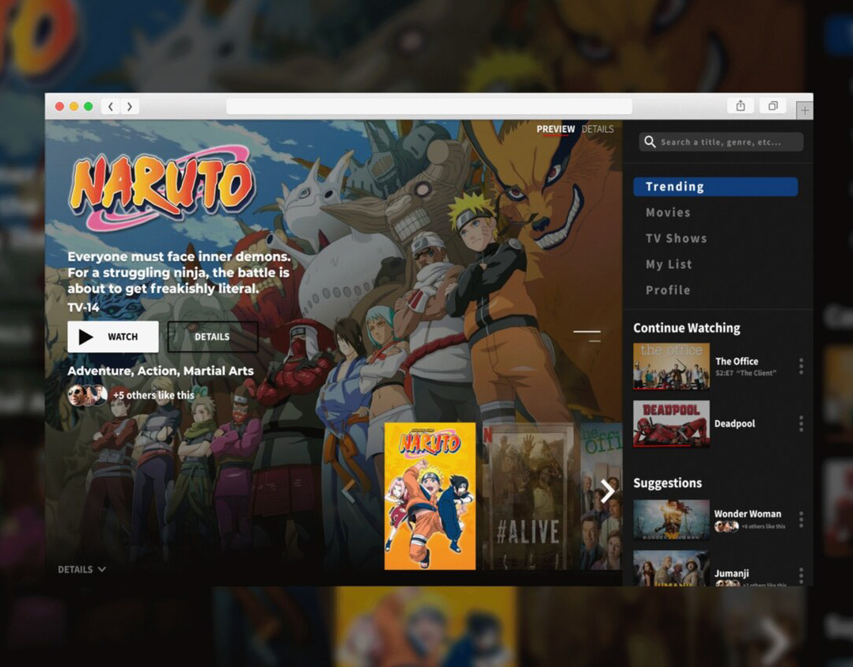853x667 pixels.
Task: Click the Naruto logo title
Action: click(162, 188)
